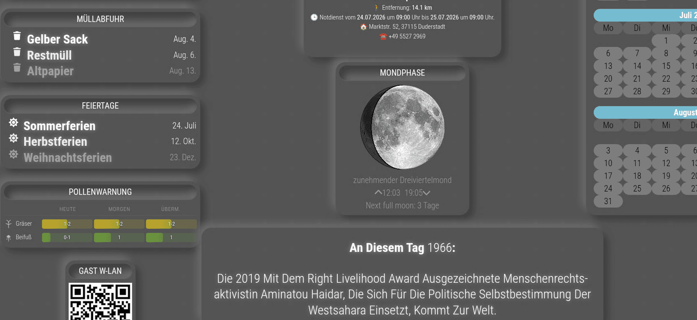Select August 11 in the calendar
Image resolution: width=697 pixels, height=320 pixels.
pyautogui.click(x=637, y=163)
